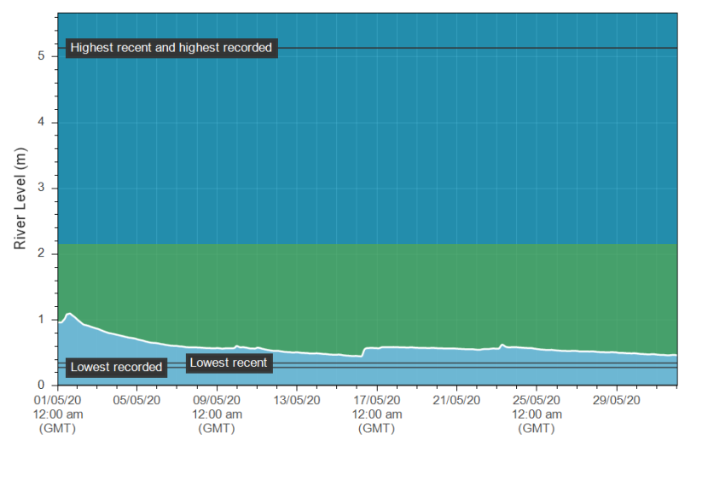Click the "Lowest recorded" label
Image resolution: width=708 pixels, height=487 pixels.
point(116,367)
